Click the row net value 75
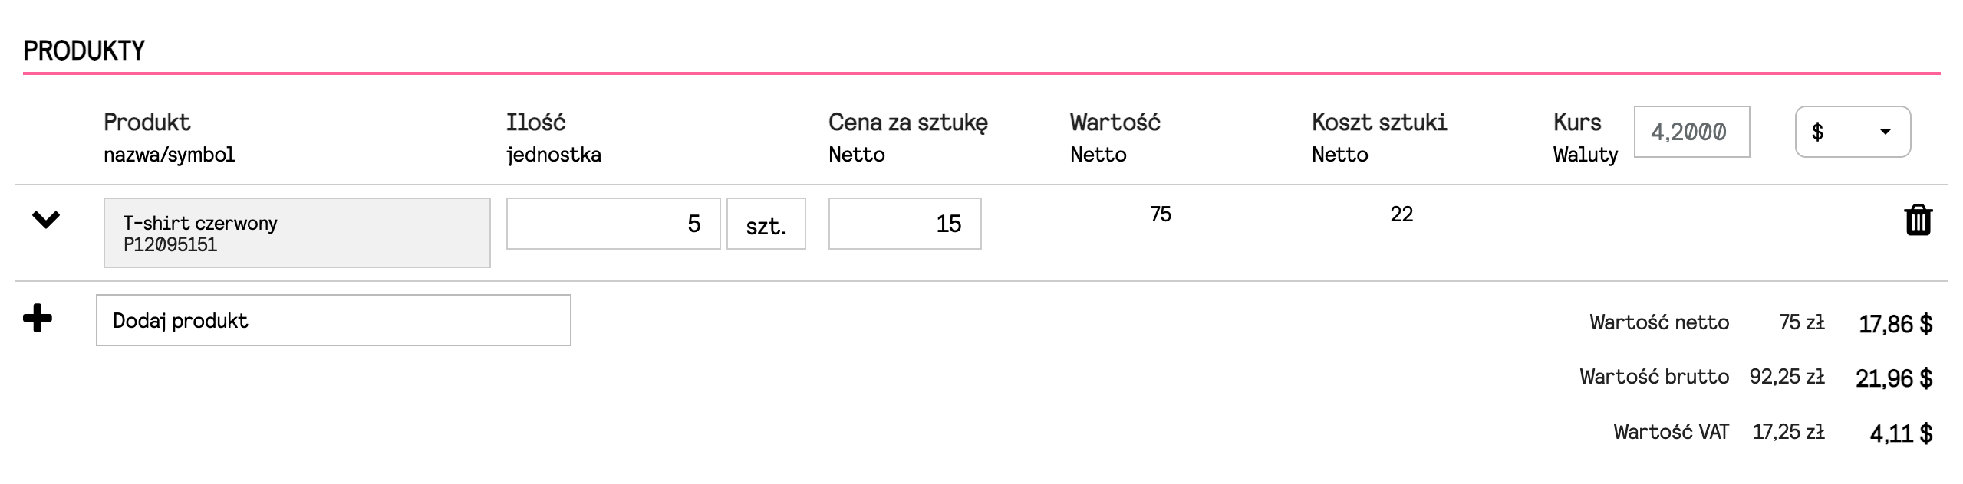1963x484 pixels. point(1161,214)
